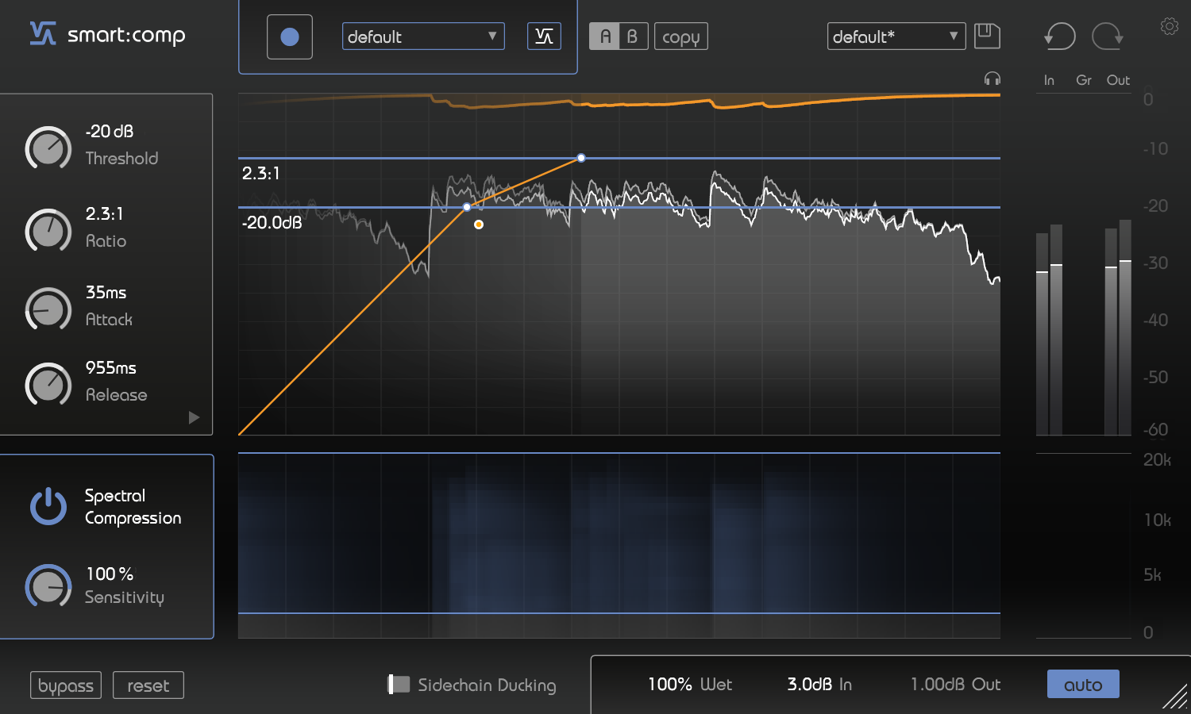
Task: Click the learn record button
Action: point(290,36)
